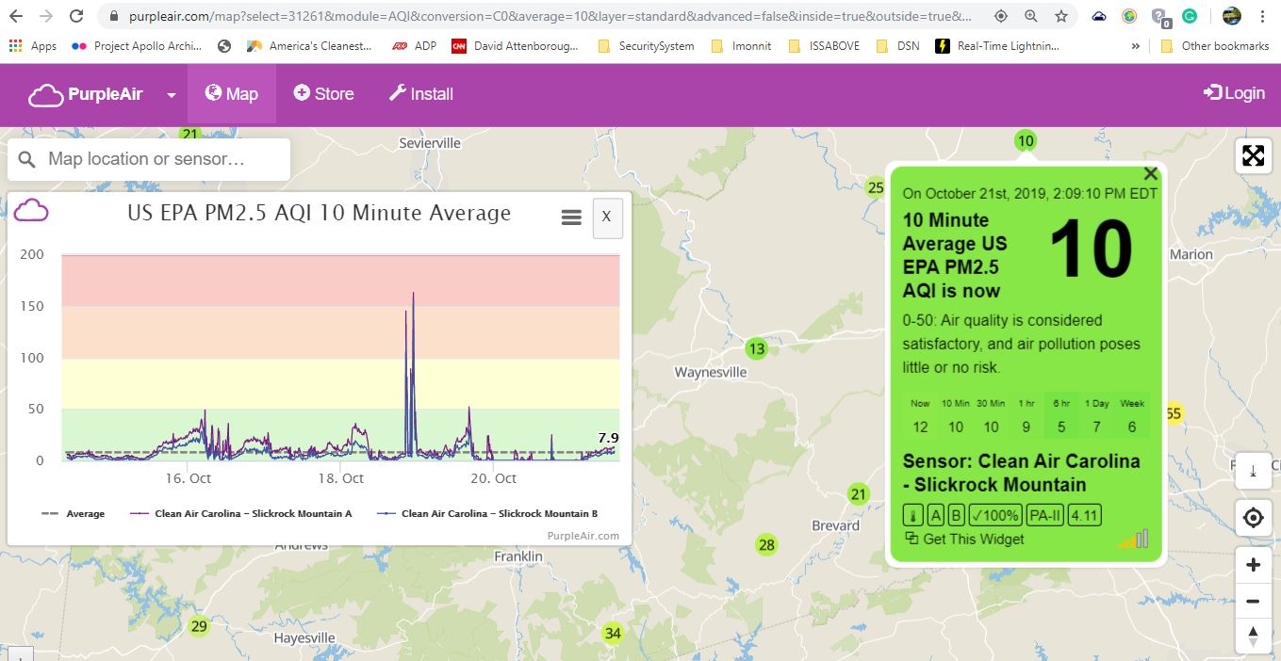Toggle Average series in chart legend

pyautogui.click(x=74, y=514)
